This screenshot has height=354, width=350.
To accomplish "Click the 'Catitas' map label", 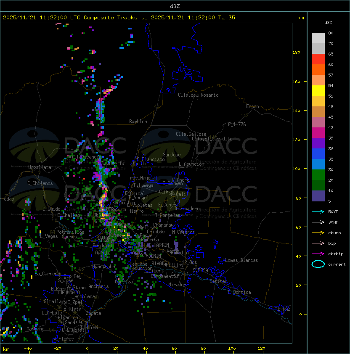I will pos(218,281).
